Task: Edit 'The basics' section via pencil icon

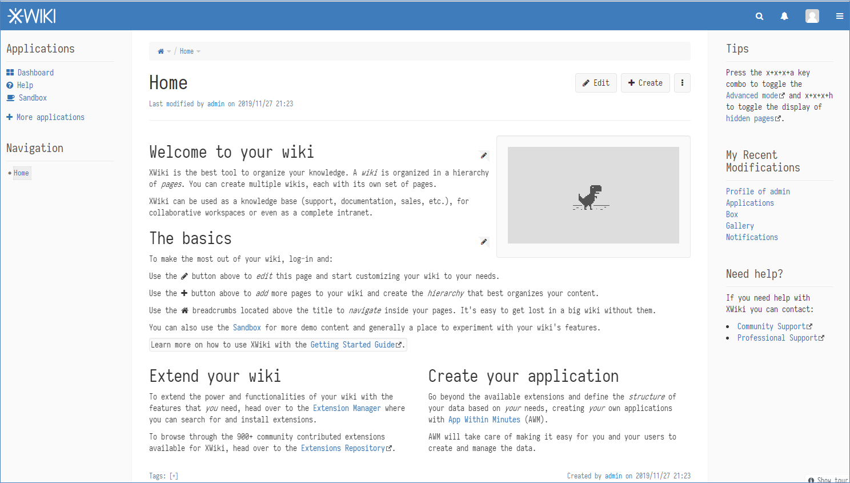Action: click(484, 242)
